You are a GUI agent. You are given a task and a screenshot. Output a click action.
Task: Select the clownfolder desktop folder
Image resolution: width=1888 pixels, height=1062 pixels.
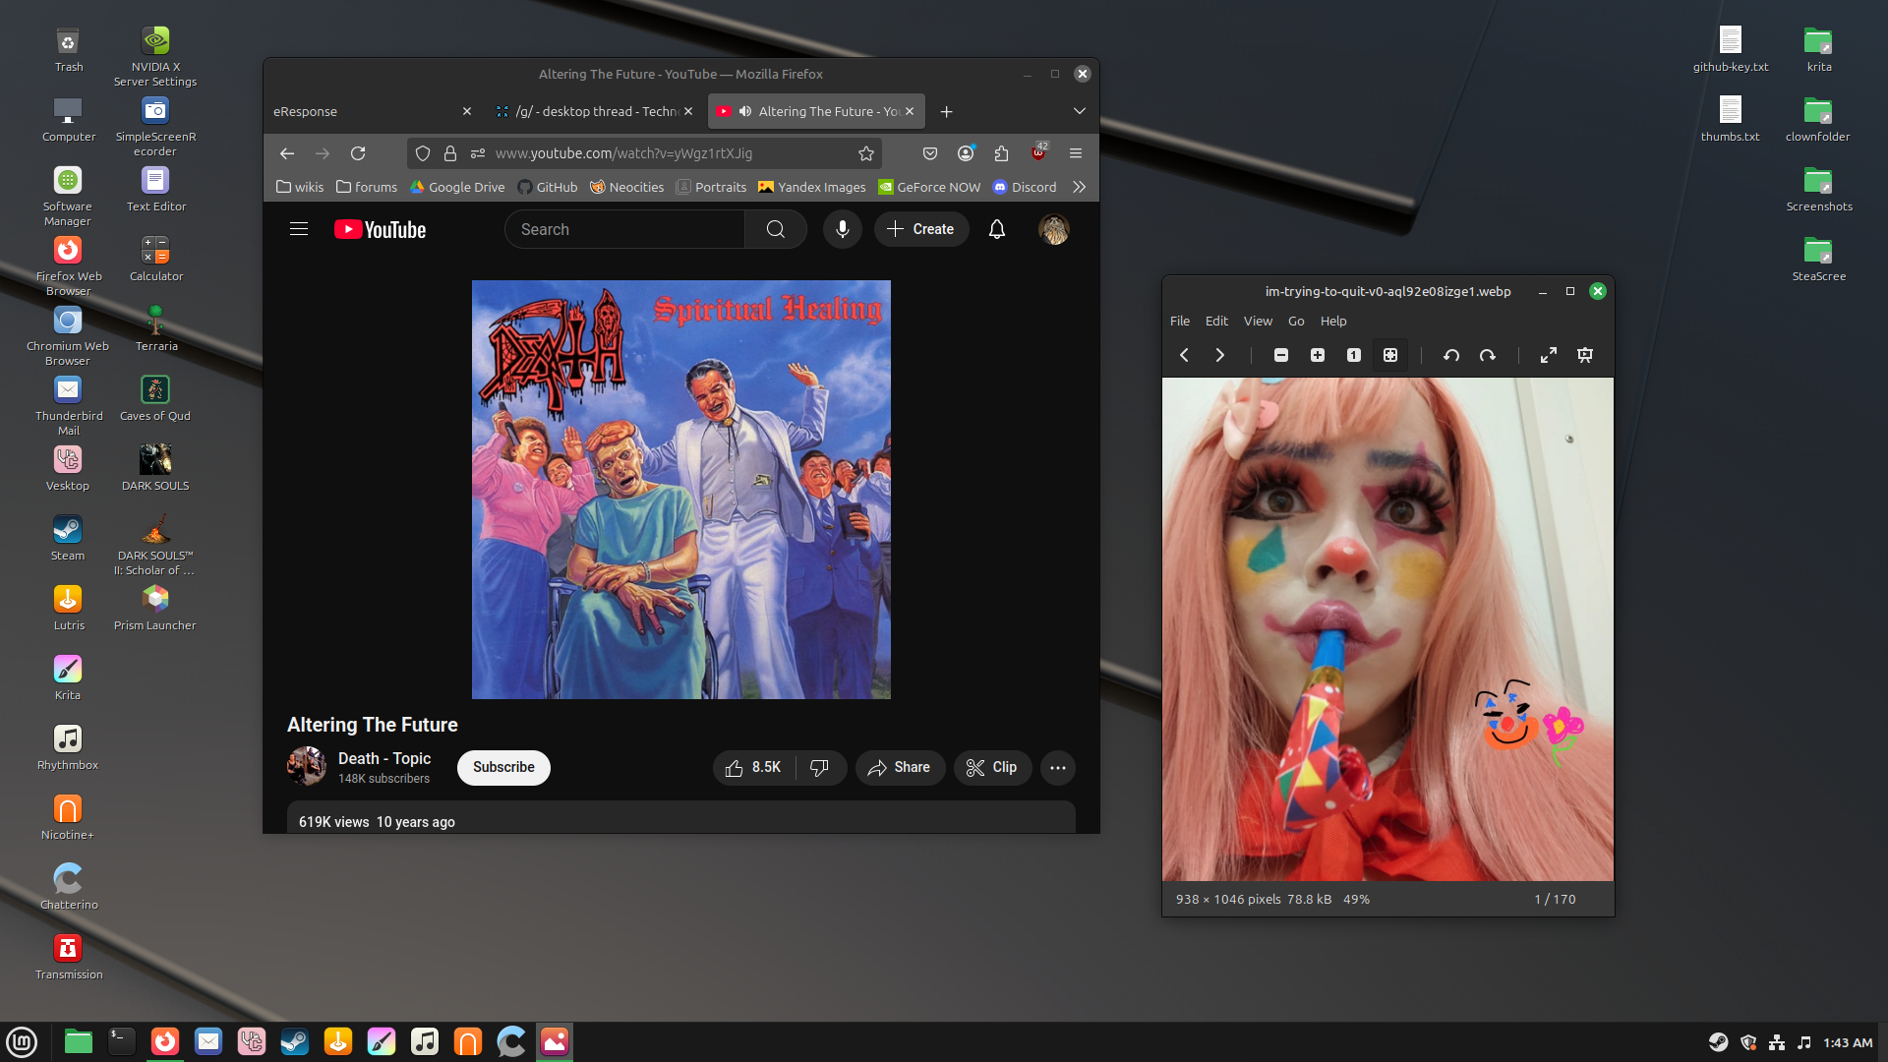(x=1818, y=120)
